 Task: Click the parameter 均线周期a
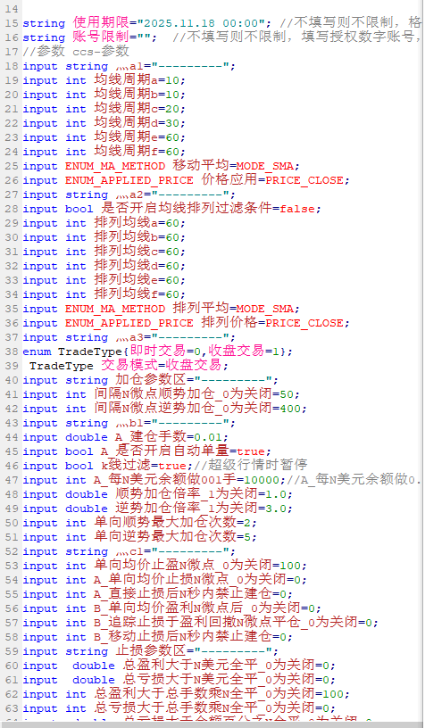(x=126, y=80)
